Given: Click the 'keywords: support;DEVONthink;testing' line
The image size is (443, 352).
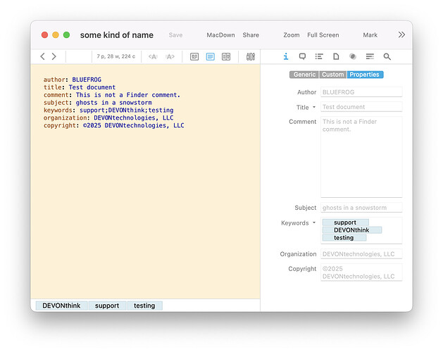Looking at the screenshot, I should pos(108,111).
